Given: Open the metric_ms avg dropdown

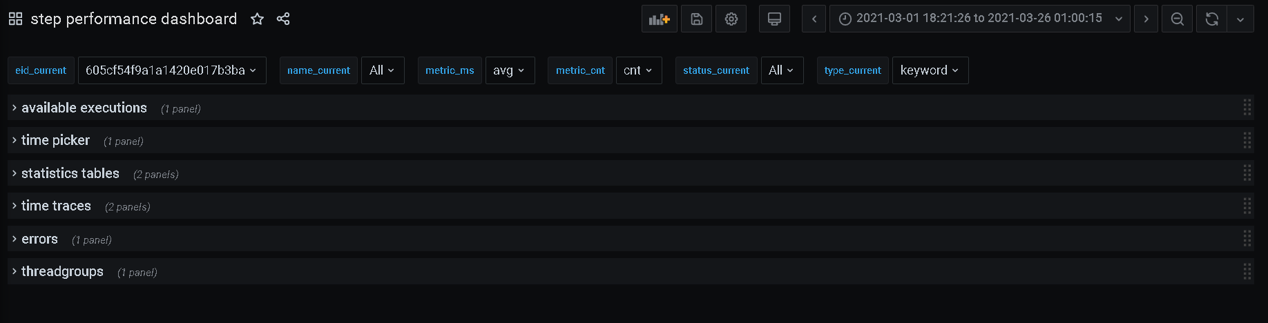Looking at the screenshot, I should pos(510,70).
